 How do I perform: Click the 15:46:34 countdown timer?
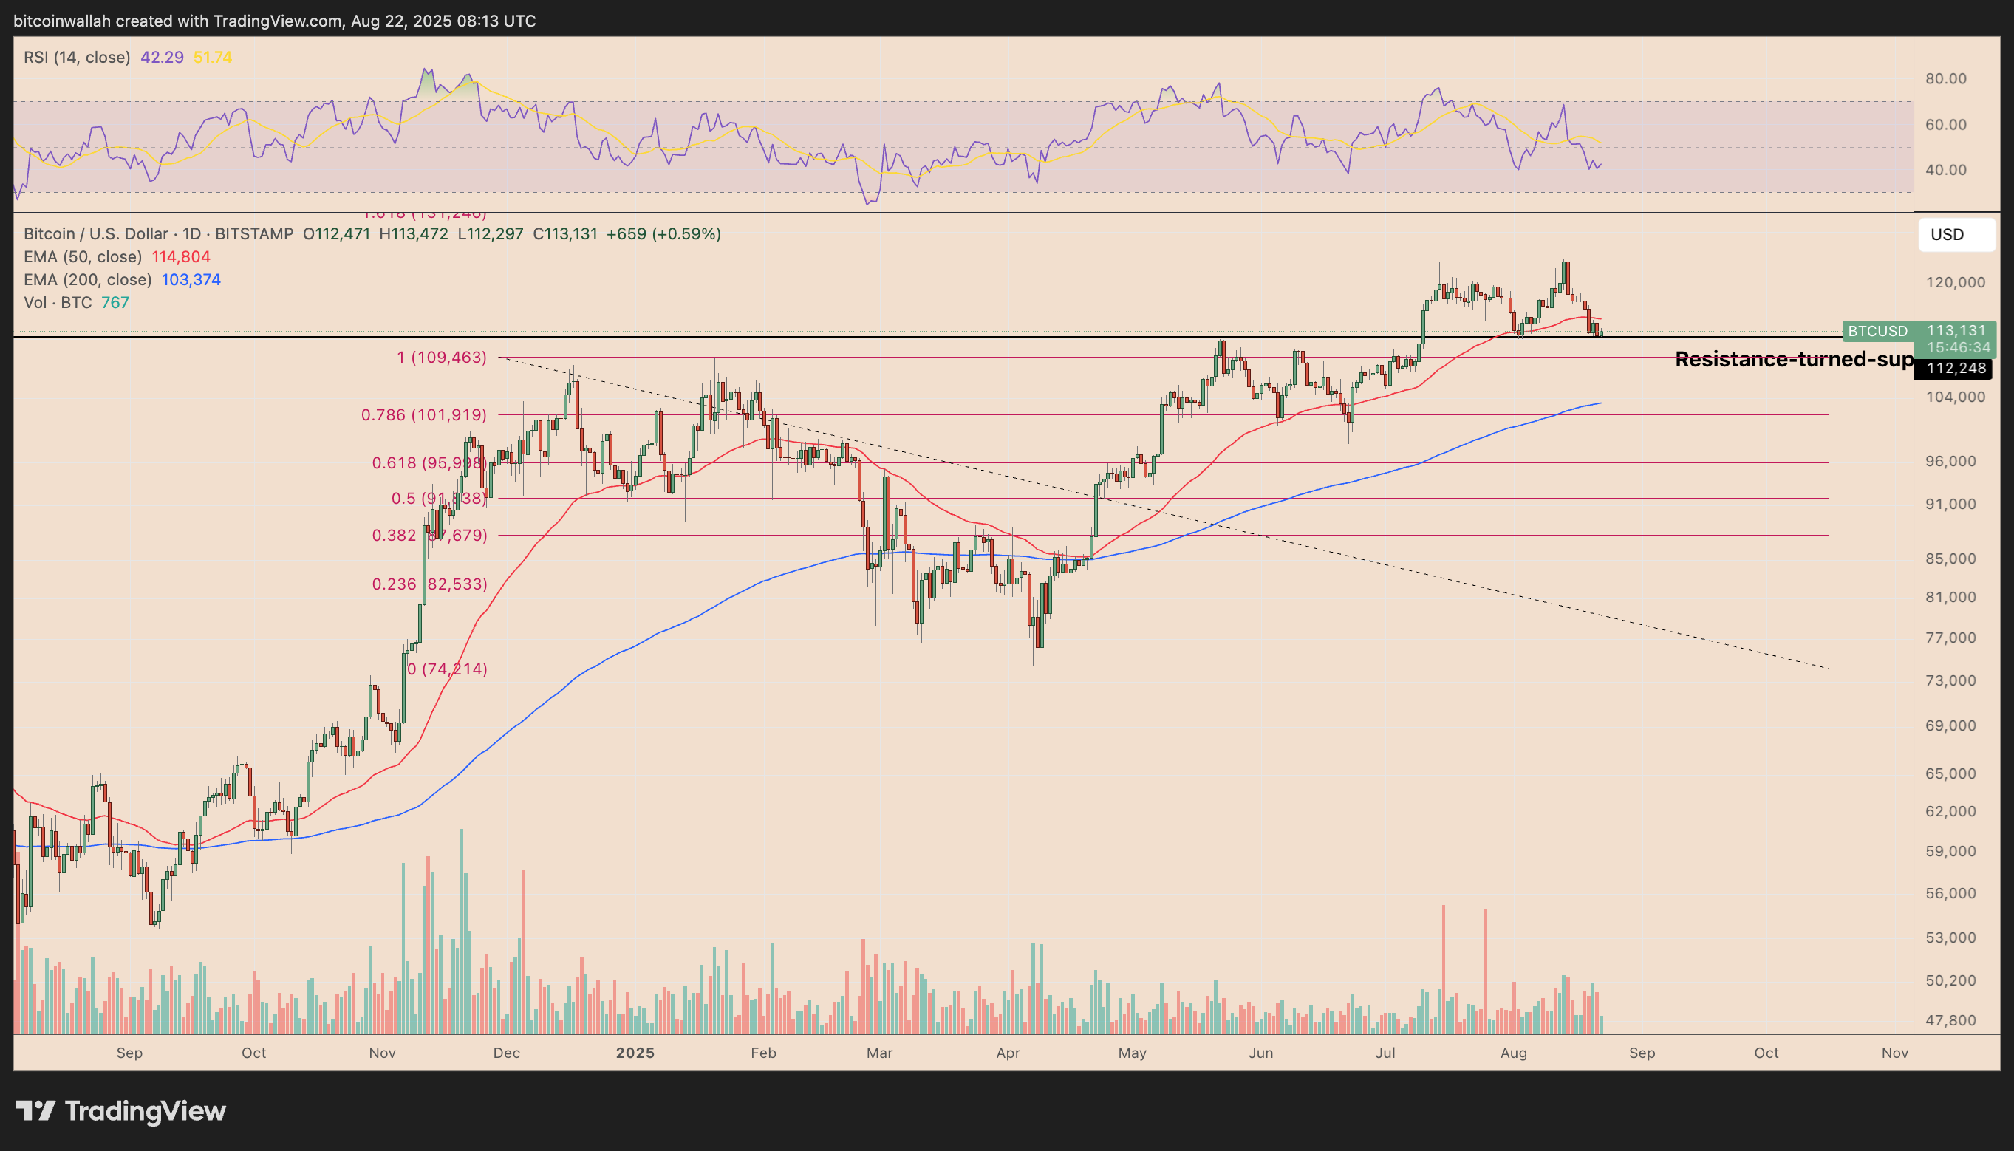[1958, 348]
